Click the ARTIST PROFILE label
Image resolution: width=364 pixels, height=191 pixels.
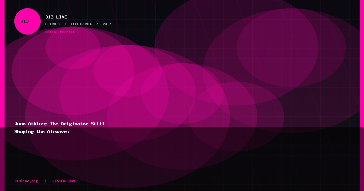pyautogui.click(x=60, y=32)
